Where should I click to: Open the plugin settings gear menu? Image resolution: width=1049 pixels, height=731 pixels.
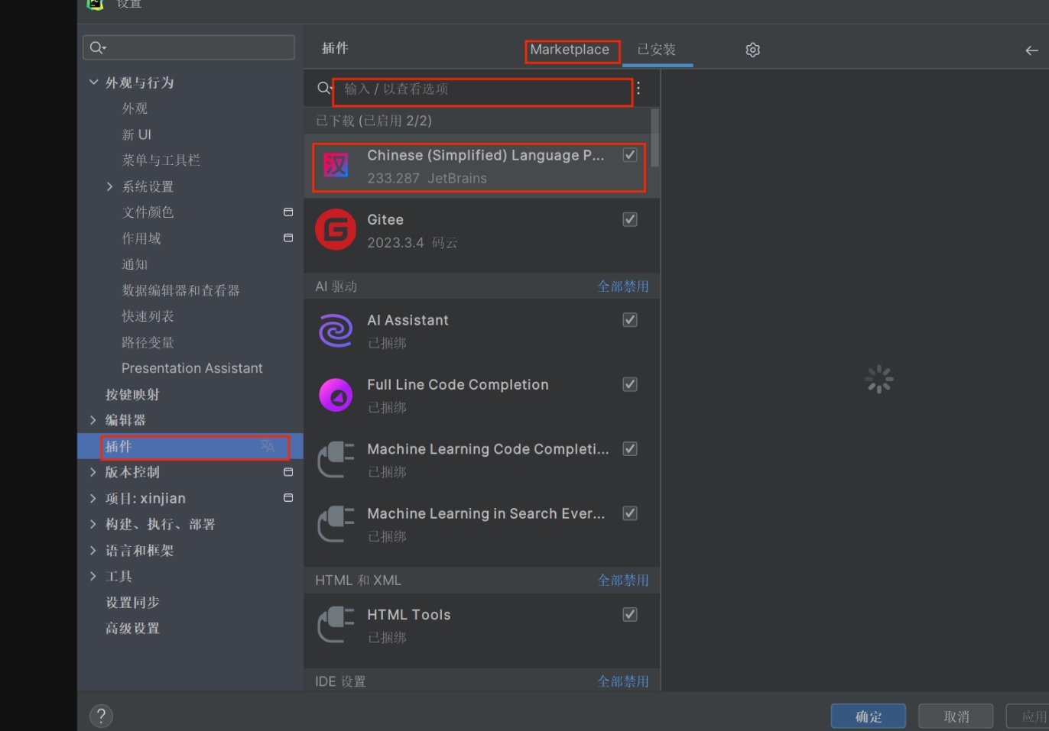tap(752, 50)
